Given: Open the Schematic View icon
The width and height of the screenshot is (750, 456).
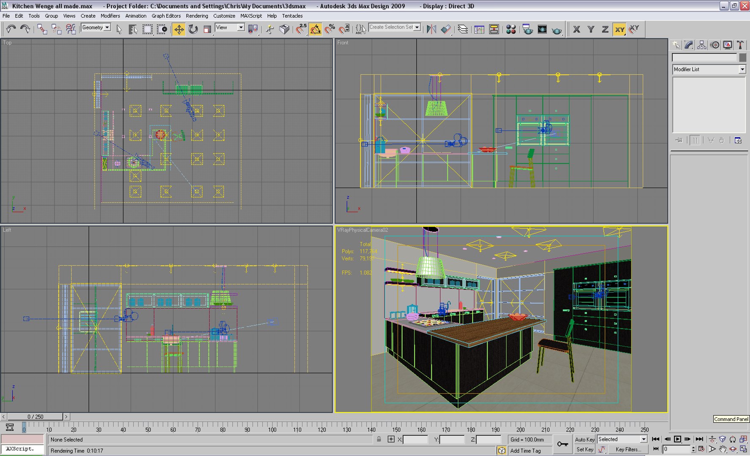Looking at the screenshot, I should [494, 29].
